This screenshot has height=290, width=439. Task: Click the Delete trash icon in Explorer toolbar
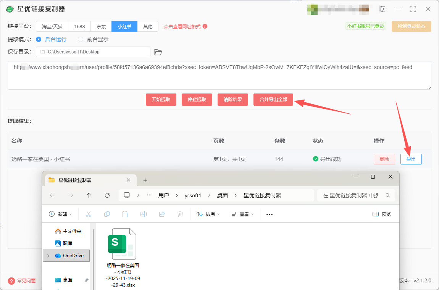pos(180,214)
